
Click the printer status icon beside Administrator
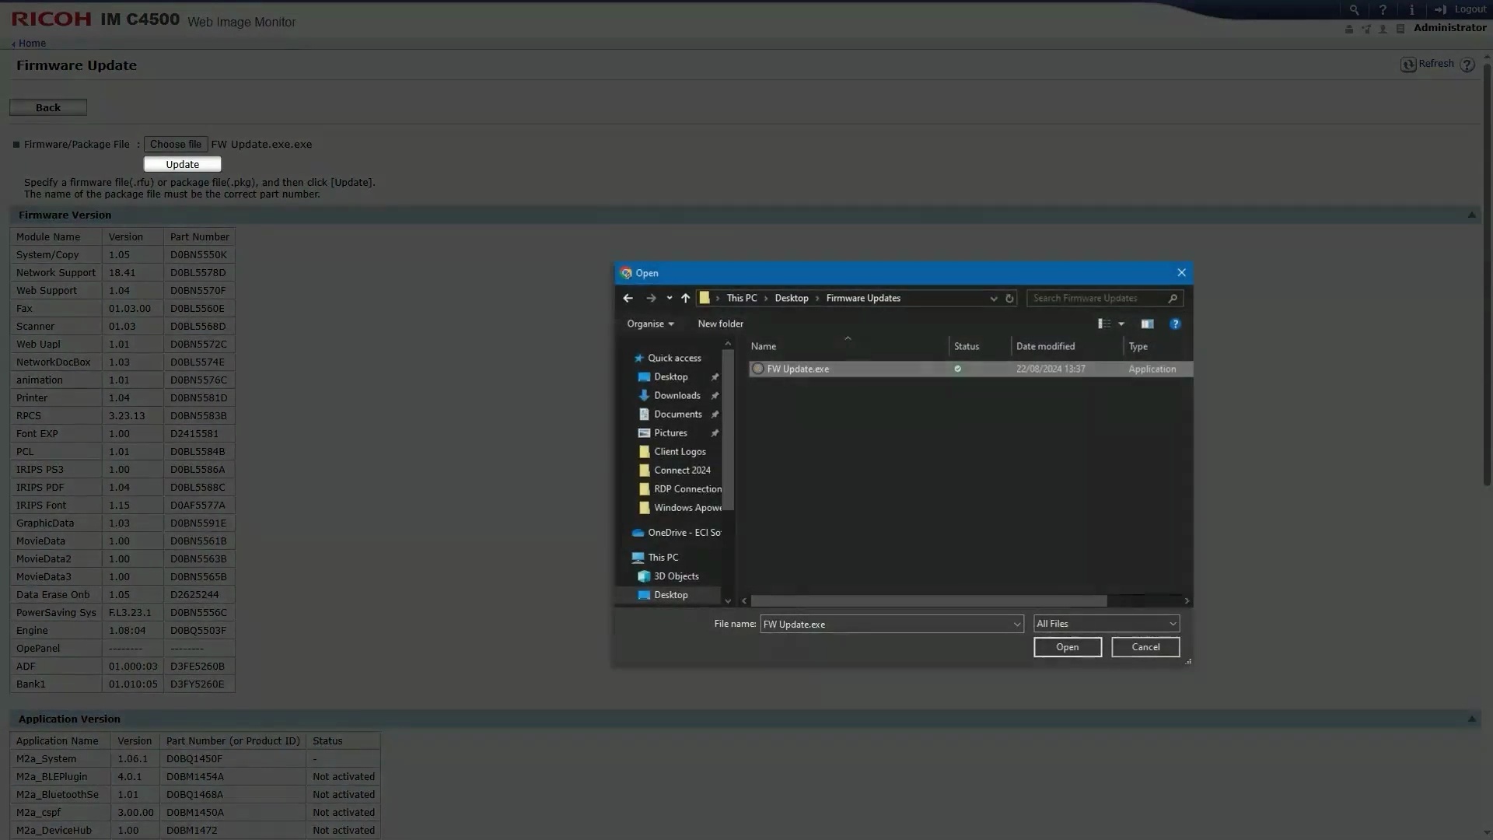1349,29
